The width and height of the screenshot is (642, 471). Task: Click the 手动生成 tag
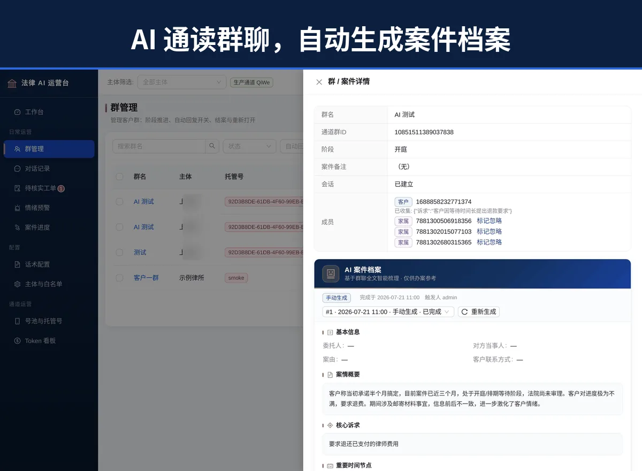337,298
